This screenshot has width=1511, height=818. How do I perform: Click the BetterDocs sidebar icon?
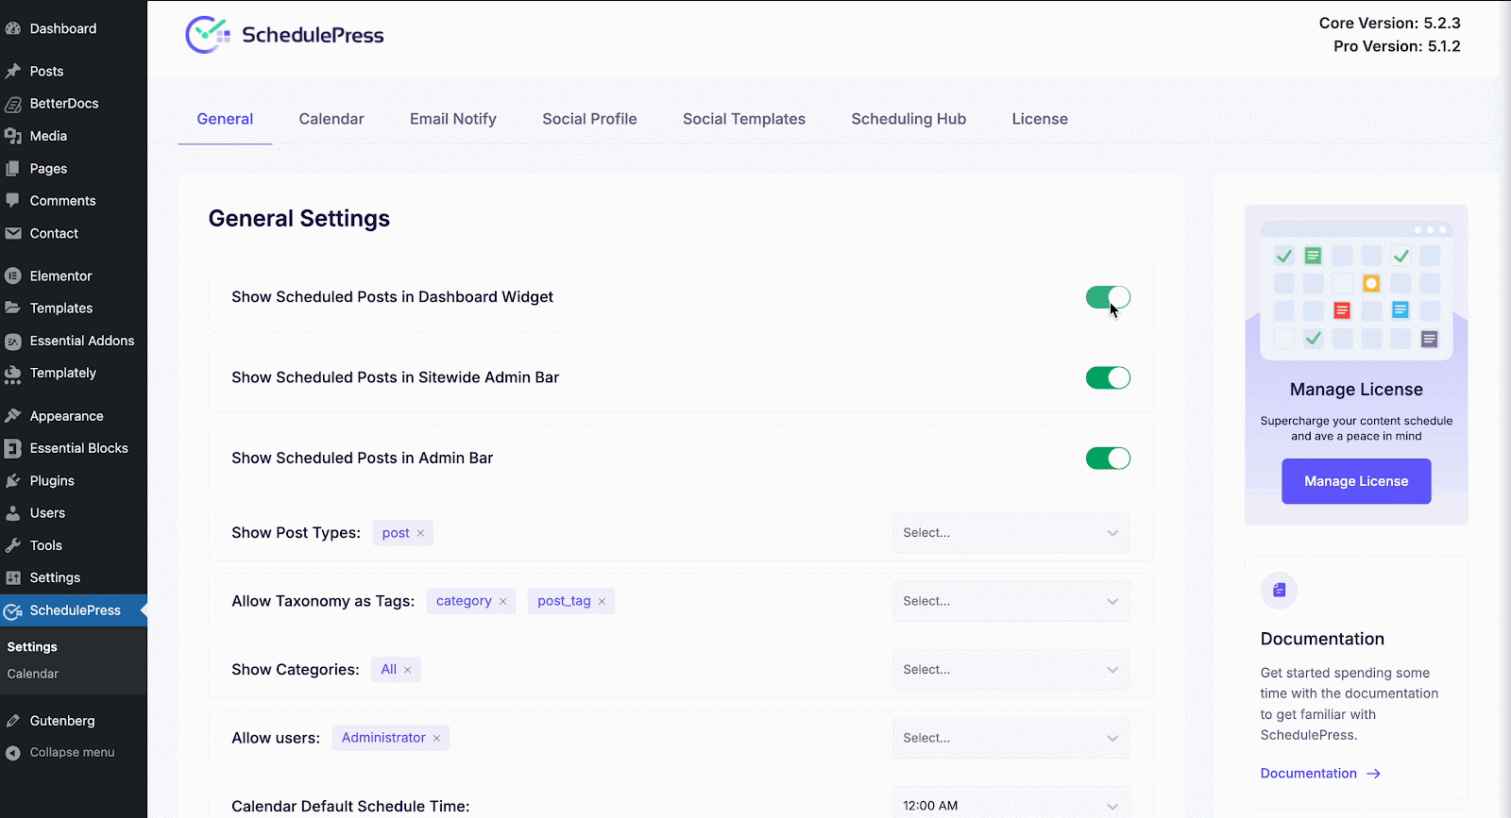click(13, 104)
